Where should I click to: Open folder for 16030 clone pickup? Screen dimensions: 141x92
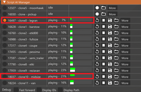tap(103, 14)
